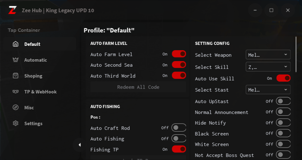302x160 pixels.
Task: Expand the Select Skill dropdown
Action: (268, 67)
